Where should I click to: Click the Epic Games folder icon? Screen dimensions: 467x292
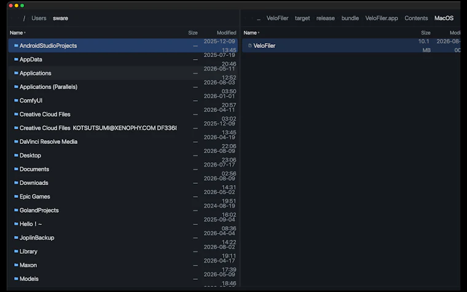(x=16, y=196)
